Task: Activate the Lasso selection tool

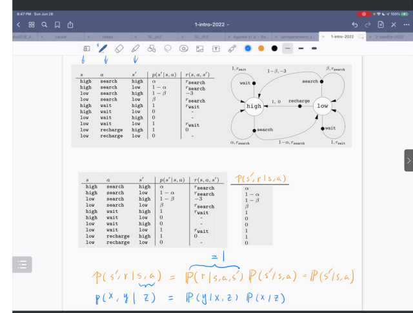Action: coord(168,48)
